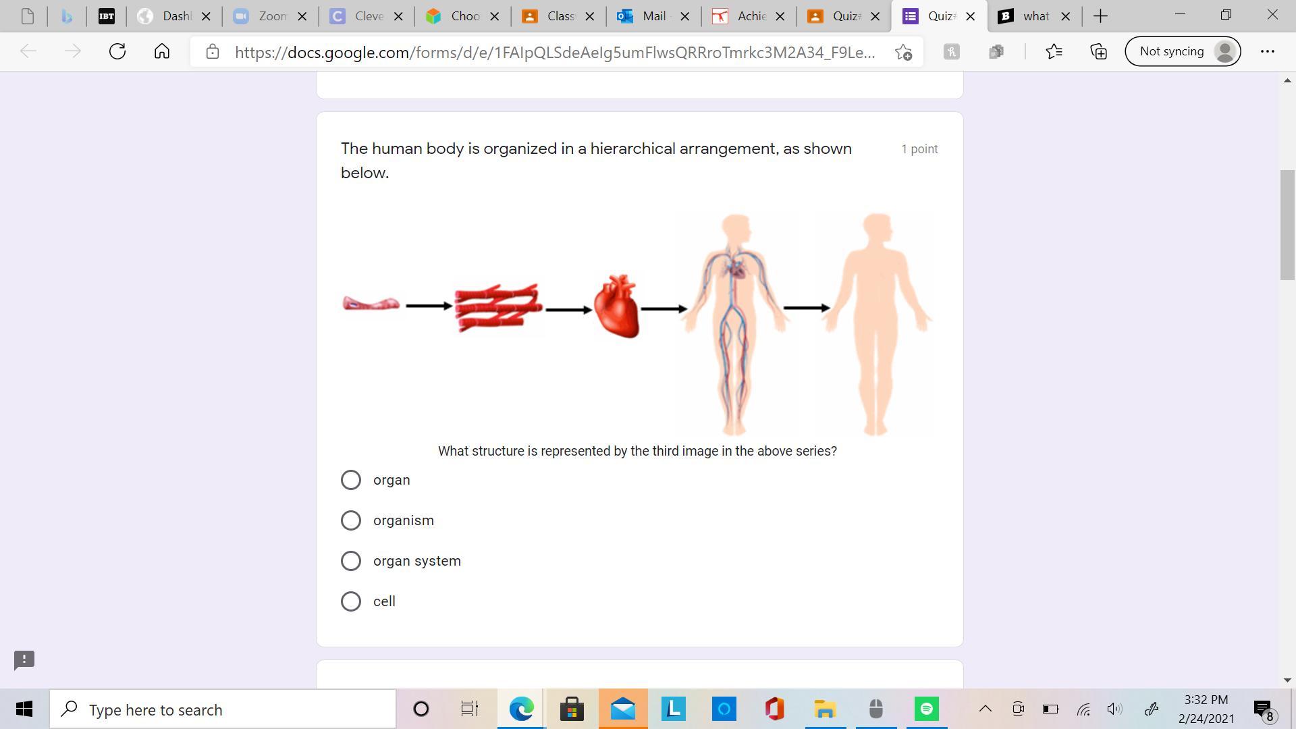Screen dimensions: 1296x729
Task: Click the page vertical scrollbar thumb
Action: coord(1287,225)
